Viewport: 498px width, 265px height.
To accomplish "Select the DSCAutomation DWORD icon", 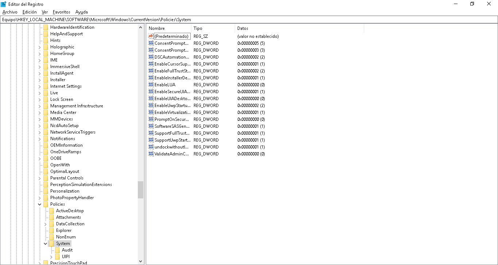I will click(151, 57).
